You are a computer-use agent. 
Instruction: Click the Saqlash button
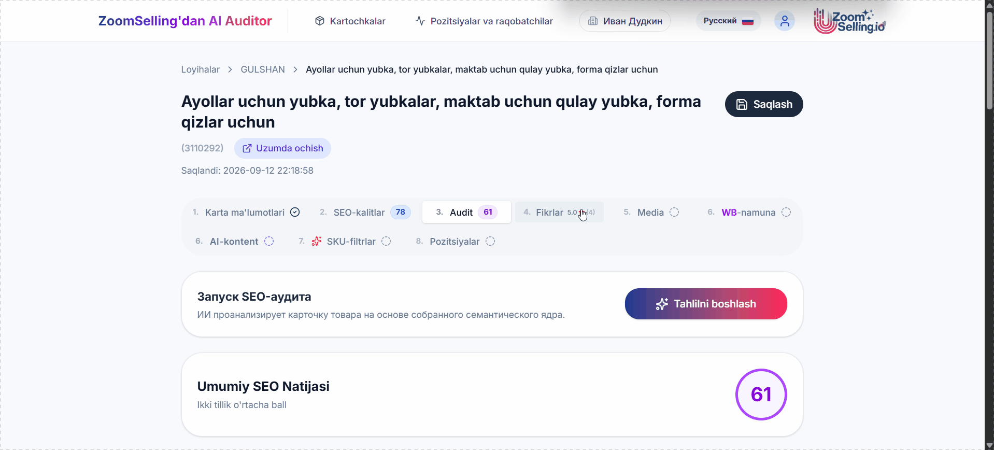point(764,104)
